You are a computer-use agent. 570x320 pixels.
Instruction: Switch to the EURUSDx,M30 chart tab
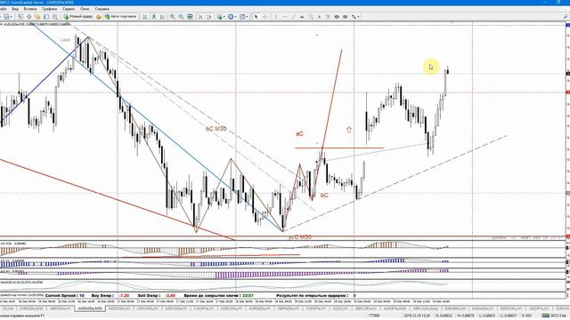pyautogui.click(x=31, y=308)
